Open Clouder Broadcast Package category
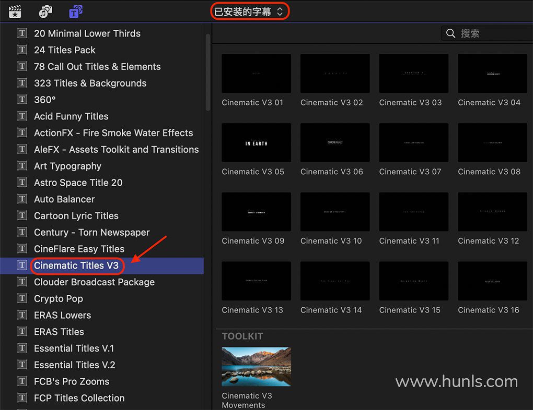533x410 pixels. 94,282
